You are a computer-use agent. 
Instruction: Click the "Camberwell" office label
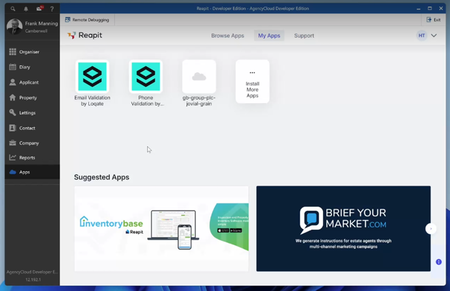click(36, 31)
